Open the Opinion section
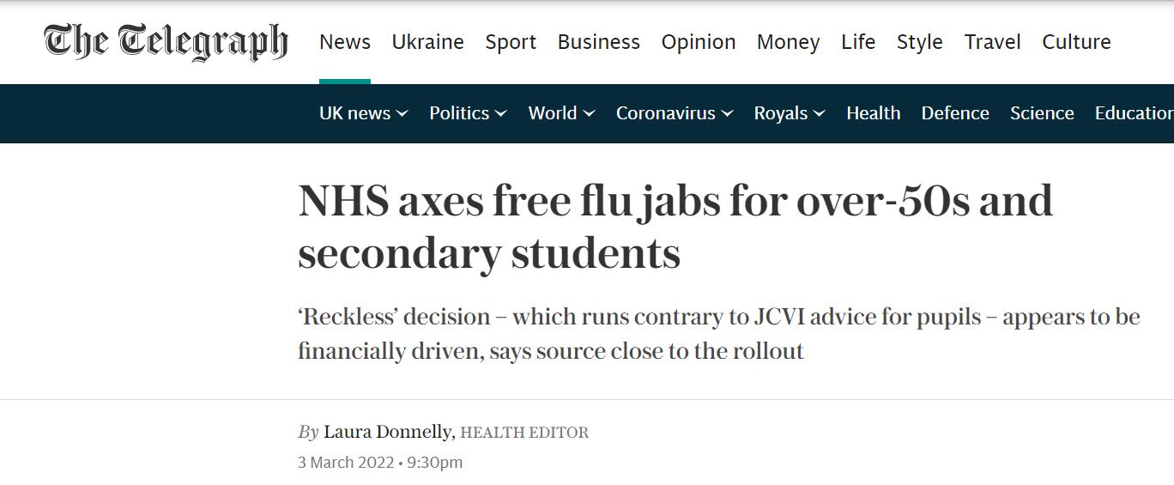Screen dimensions: 1174x485 pos(698,42)
